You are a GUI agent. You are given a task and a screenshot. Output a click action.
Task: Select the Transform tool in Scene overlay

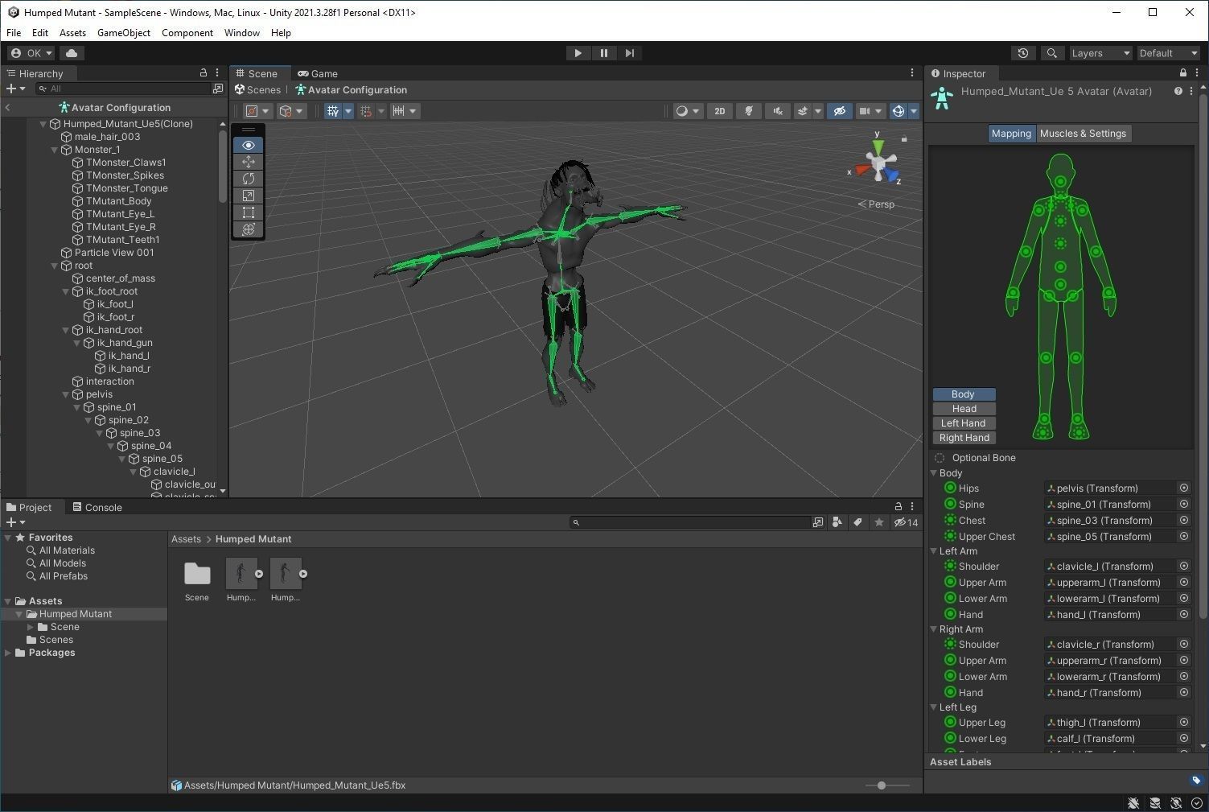tap(249, 229)
